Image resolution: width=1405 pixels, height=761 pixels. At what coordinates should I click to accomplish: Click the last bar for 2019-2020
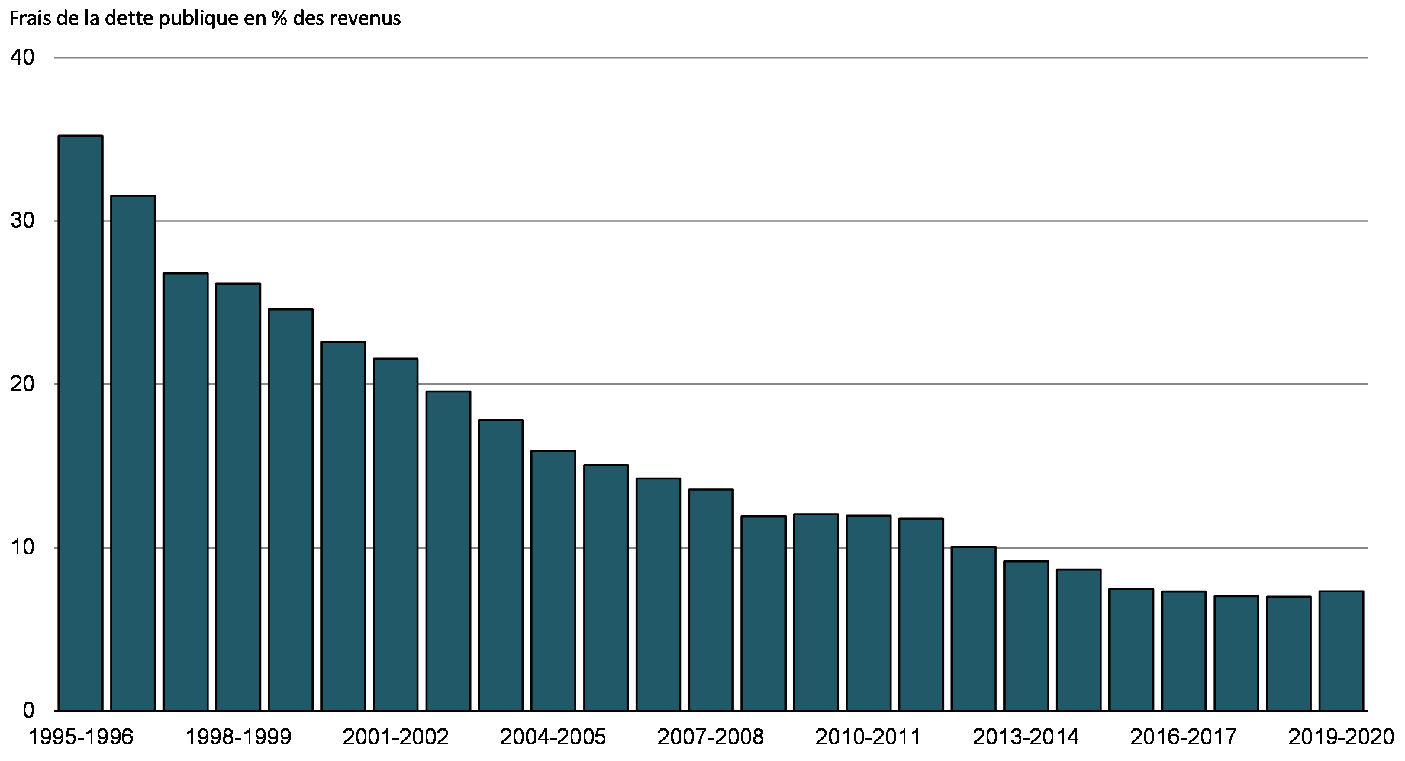(x=1341, y=651)
